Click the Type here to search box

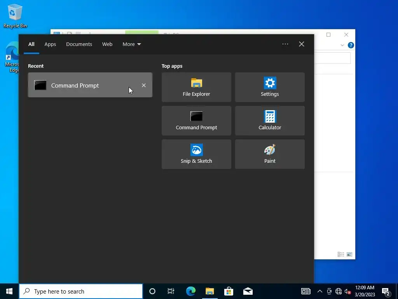(81, 291)
